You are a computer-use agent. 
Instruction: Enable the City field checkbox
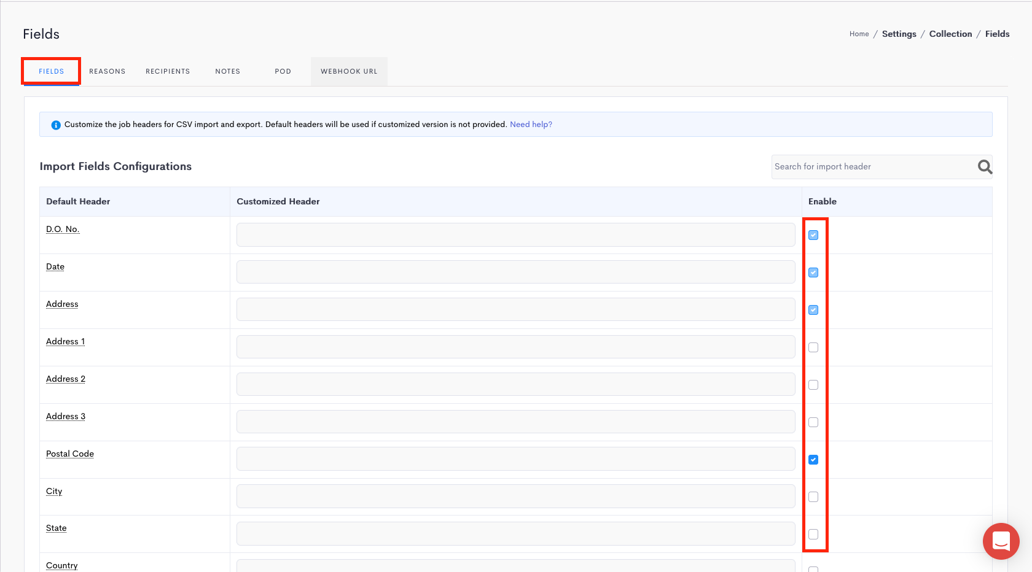pos(813,497)
